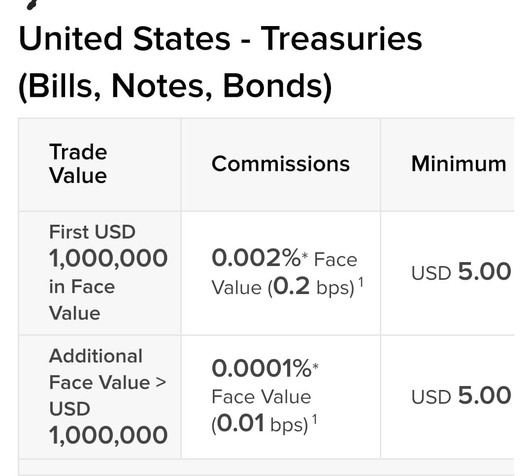The width and height of the screenshot is (532, 476).
Task: Click the "First USD" text in first row
Action: (92, 232)
